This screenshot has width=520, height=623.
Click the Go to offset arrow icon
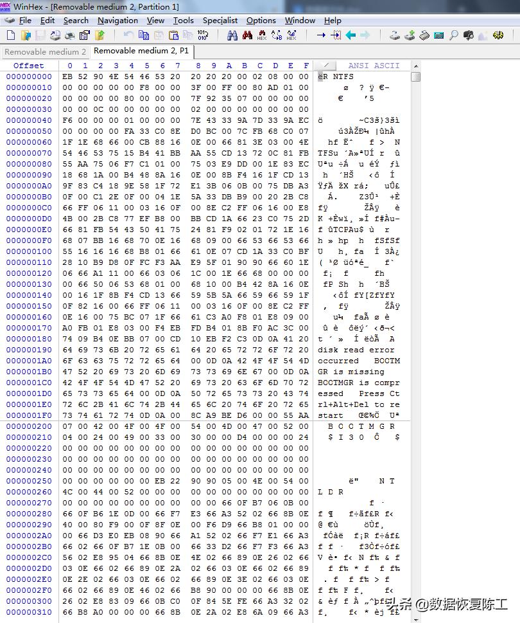coord(321,35)
